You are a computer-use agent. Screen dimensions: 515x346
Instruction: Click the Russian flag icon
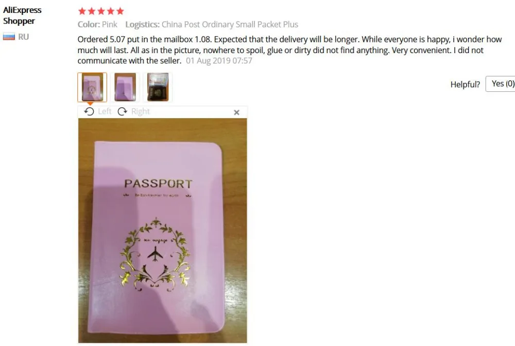[9, 37]
